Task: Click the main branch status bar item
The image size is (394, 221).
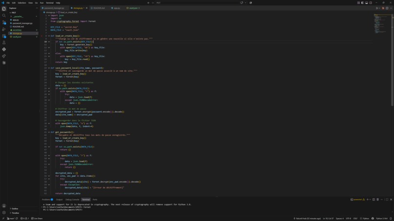Action: (11, 219)
